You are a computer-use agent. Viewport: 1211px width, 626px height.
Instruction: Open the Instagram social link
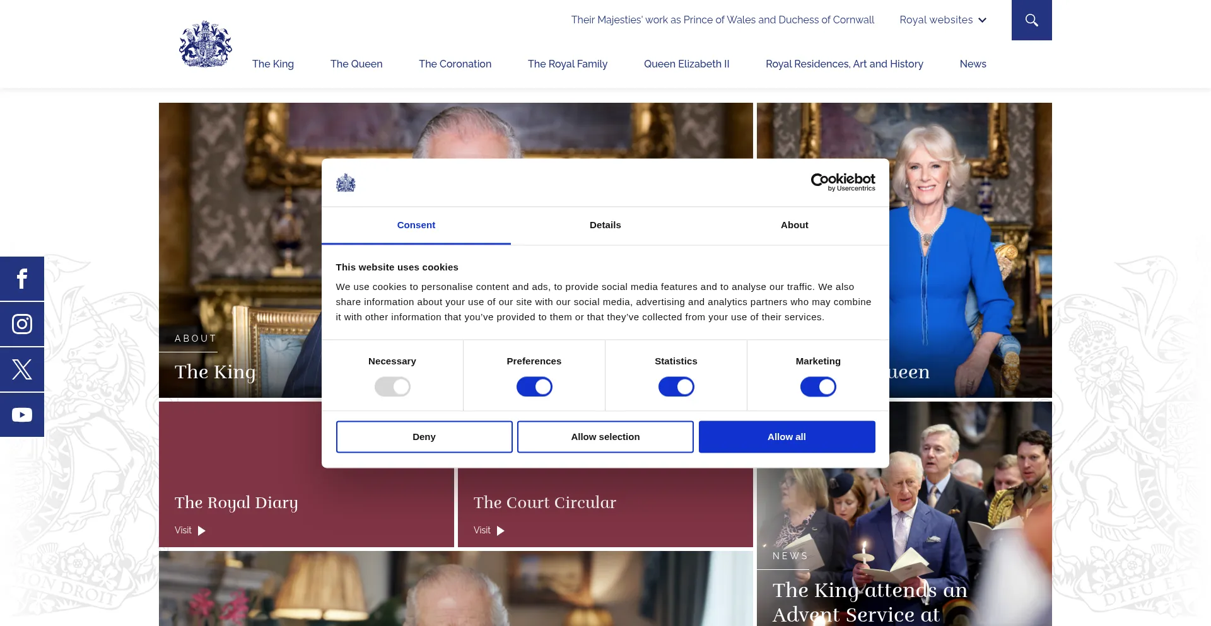coord(22,324)
